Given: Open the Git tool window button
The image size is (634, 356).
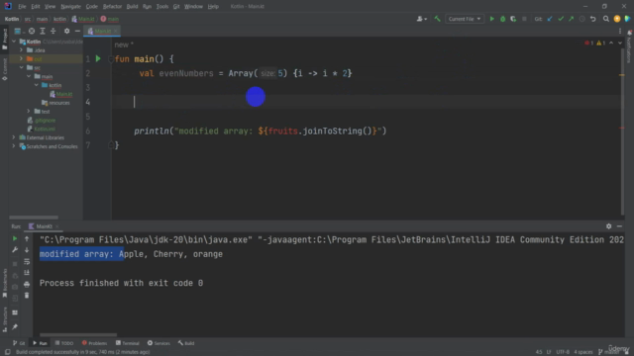Looking at the screenshot, I should pos(19,343).
